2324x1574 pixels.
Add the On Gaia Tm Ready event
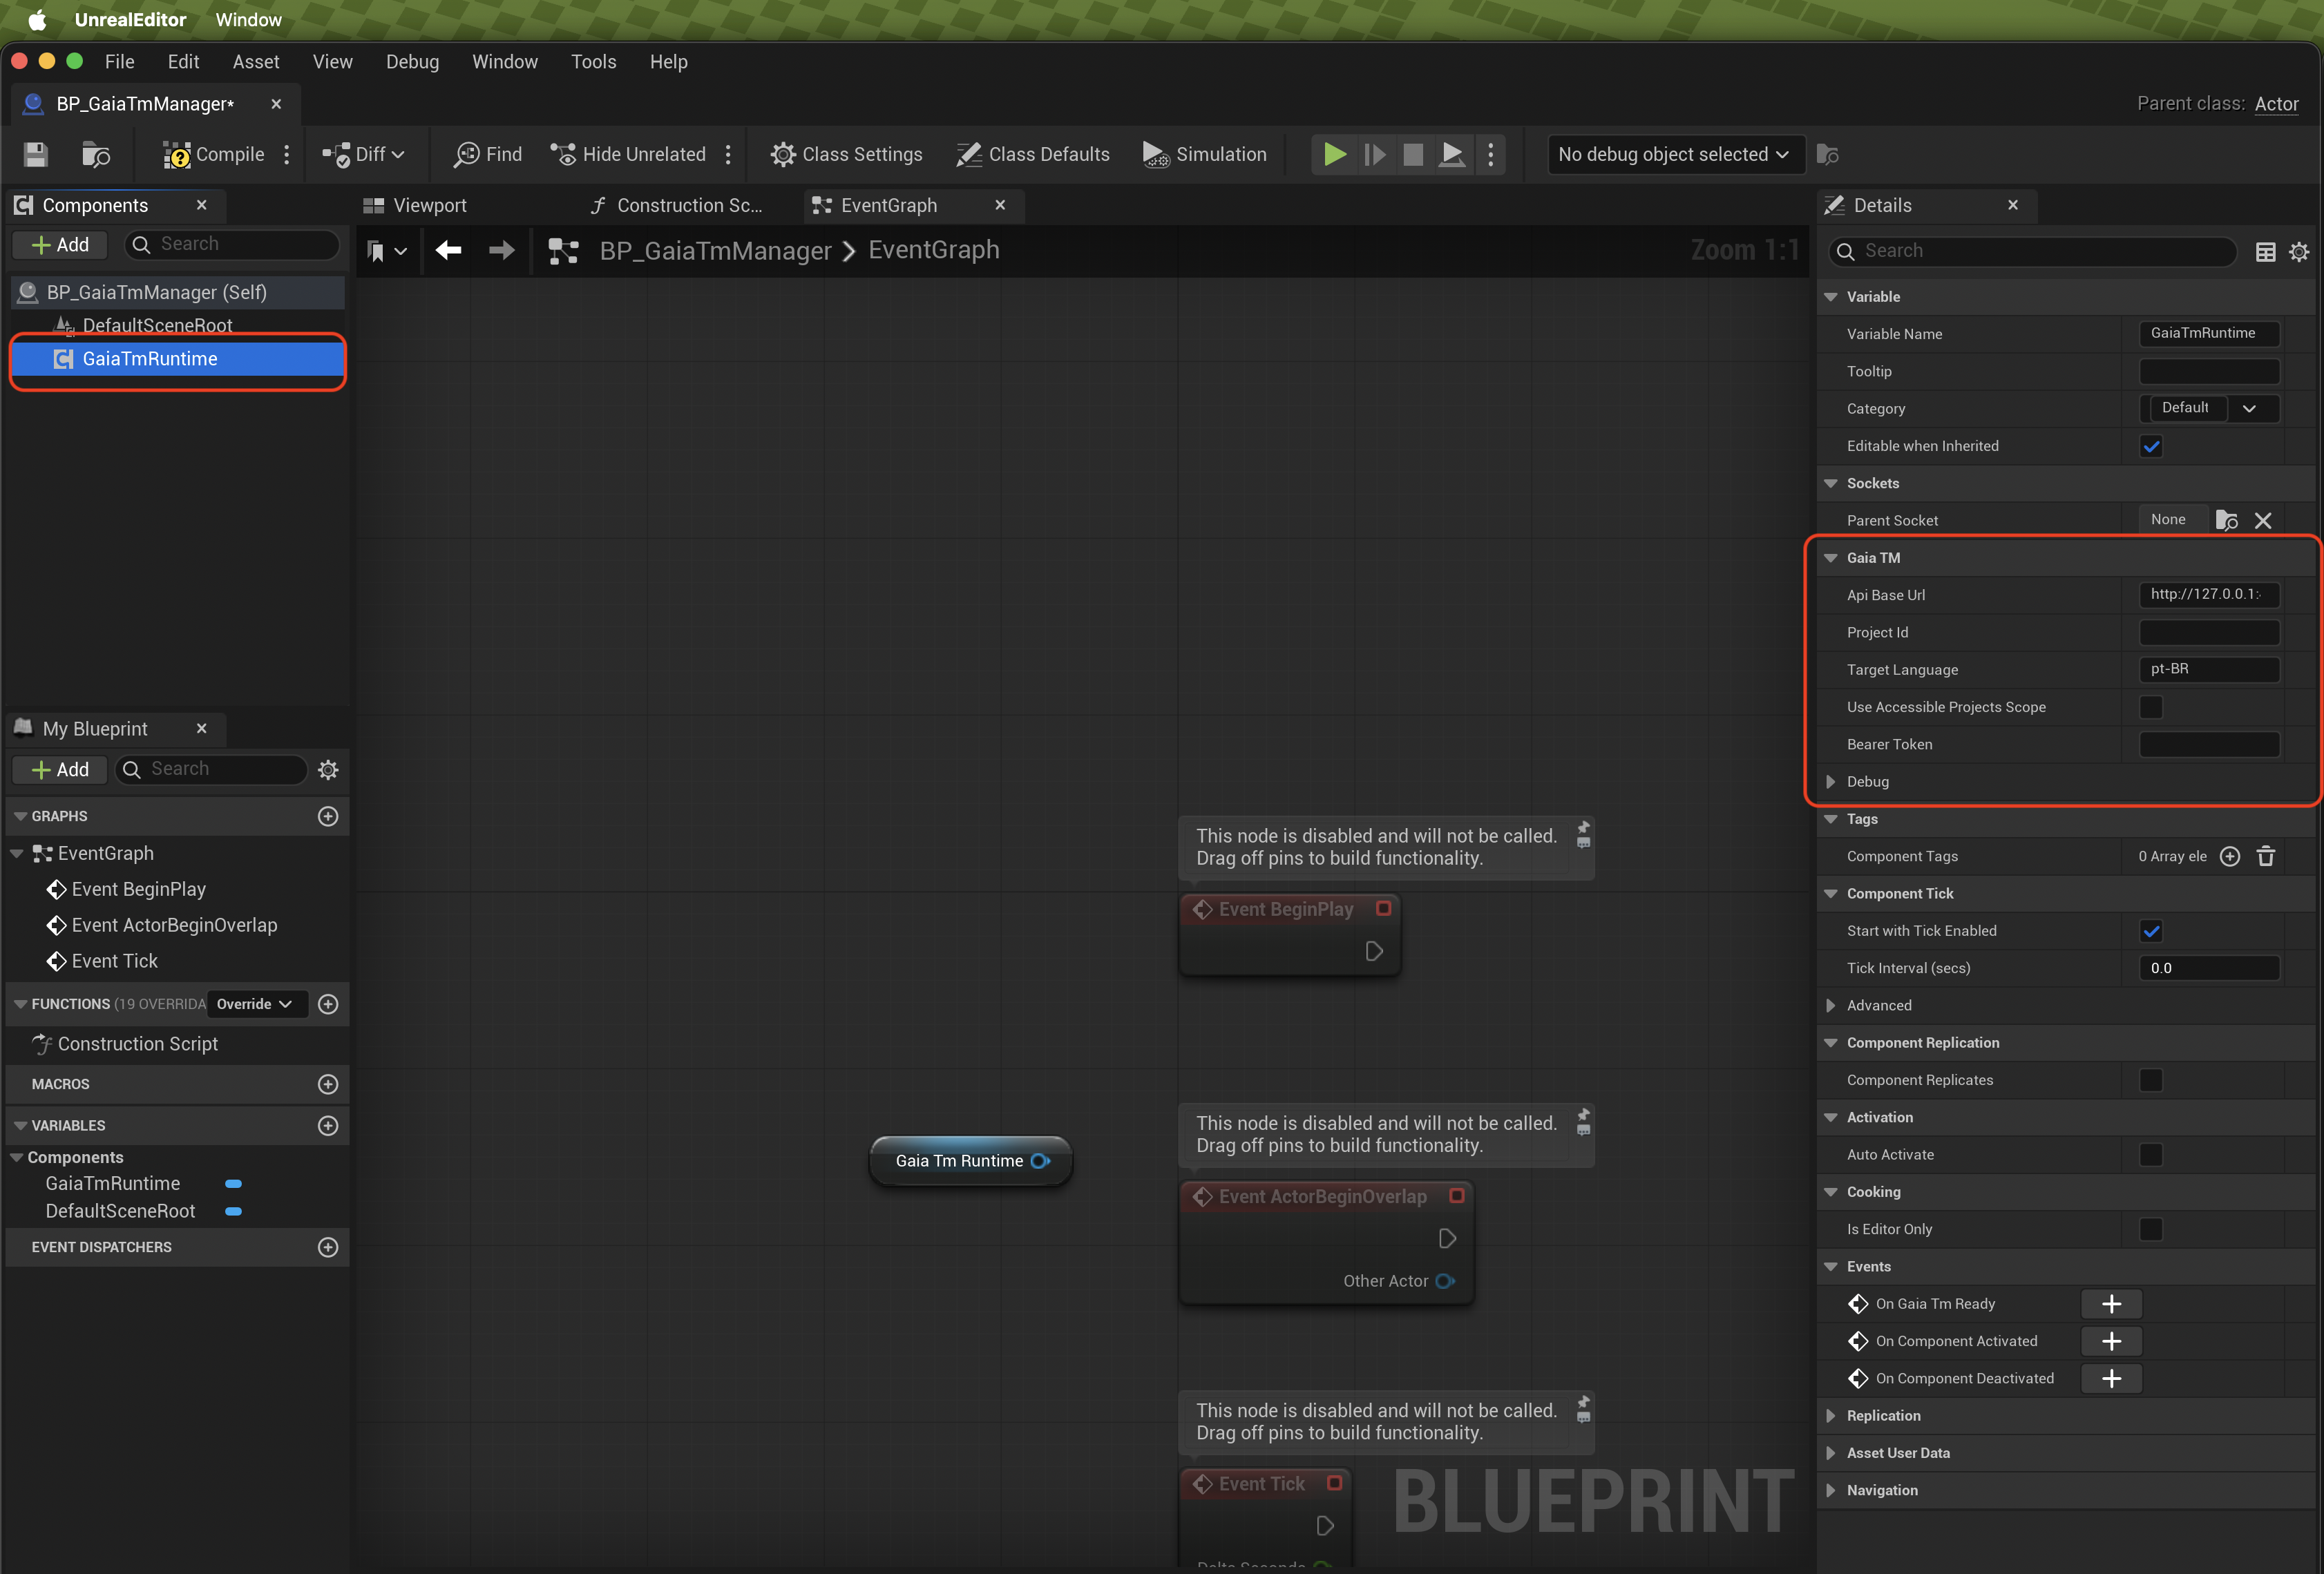point(2111,1304)
